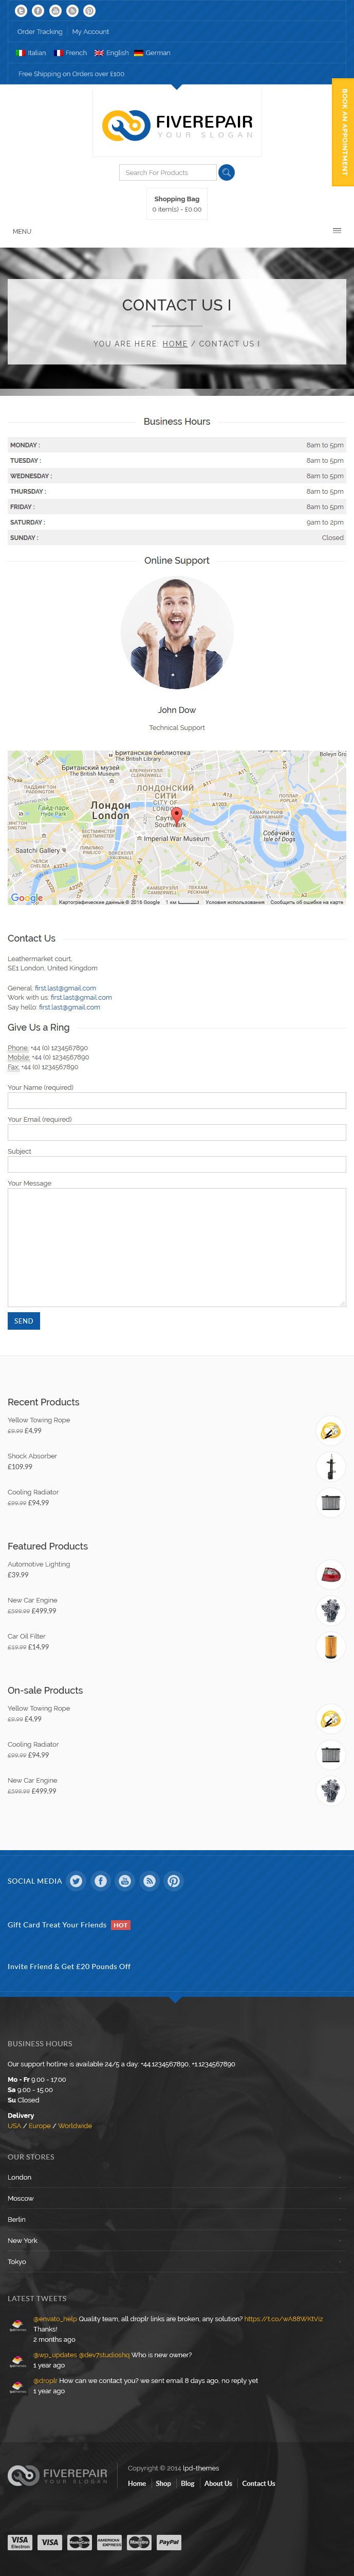Focus the Your Email input field
This screenshot has height=2576, width=354.
point(177,1133)
